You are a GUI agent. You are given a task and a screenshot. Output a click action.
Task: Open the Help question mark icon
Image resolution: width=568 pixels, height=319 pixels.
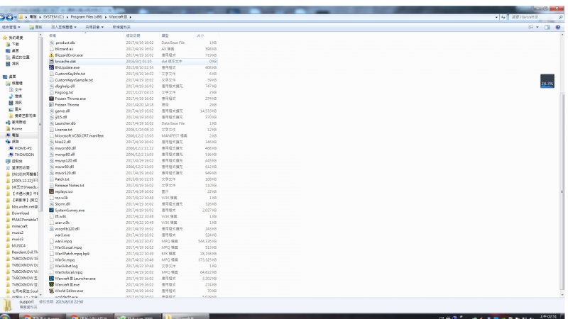click(558, 27)
